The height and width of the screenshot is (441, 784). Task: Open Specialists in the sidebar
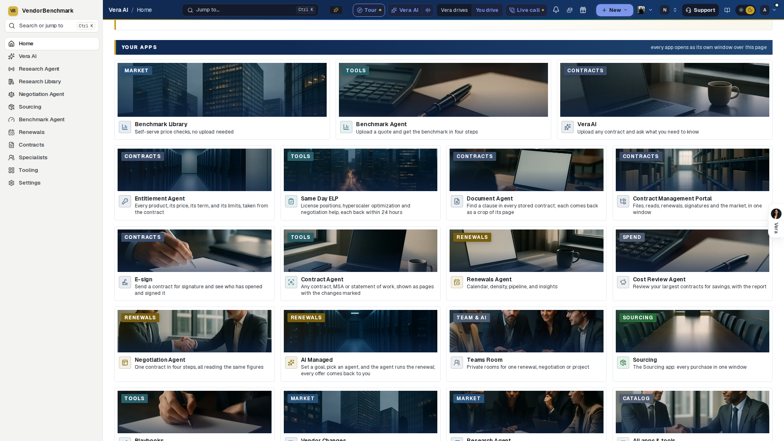pos(52,158)
